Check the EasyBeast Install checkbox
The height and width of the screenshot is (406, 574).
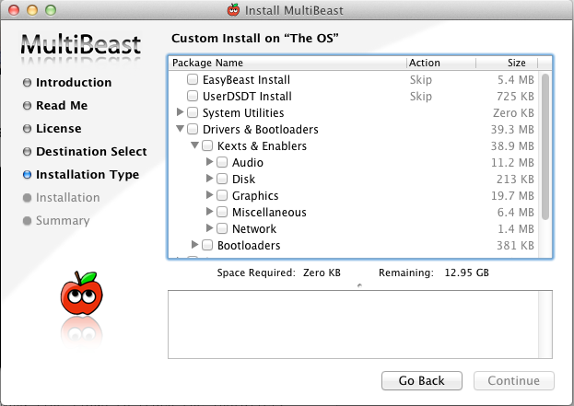[193, 79]
